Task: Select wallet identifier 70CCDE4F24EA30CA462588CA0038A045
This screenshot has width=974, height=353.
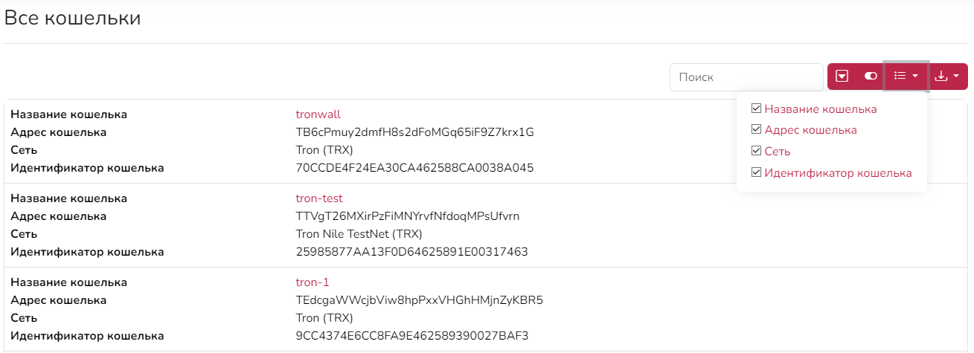Action: (414, 168)
